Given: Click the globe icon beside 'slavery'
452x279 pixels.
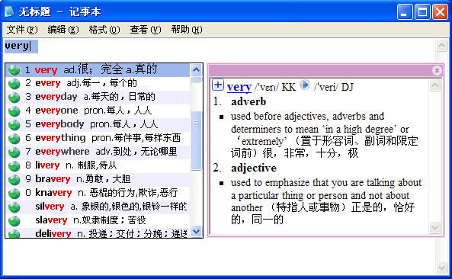Looking at the screenshot, I should (14, 221).
